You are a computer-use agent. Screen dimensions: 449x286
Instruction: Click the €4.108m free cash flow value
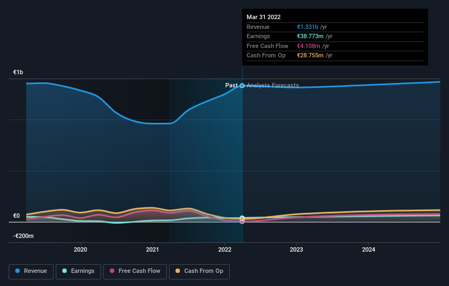(308, 46)
